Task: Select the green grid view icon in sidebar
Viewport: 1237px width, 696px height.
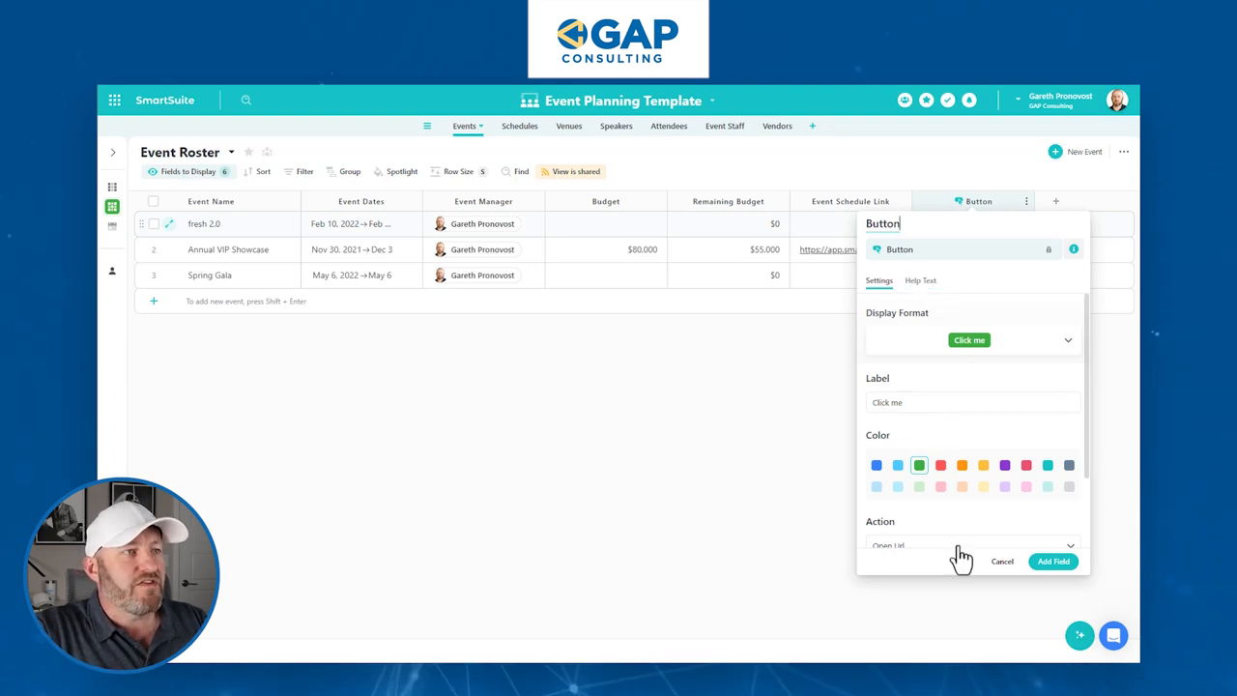Action: tap(112, 207)
